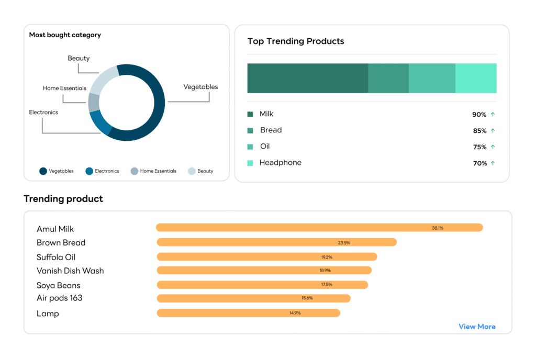
Task: Select the Vanish Dish Wash entry
Action: 70,271
